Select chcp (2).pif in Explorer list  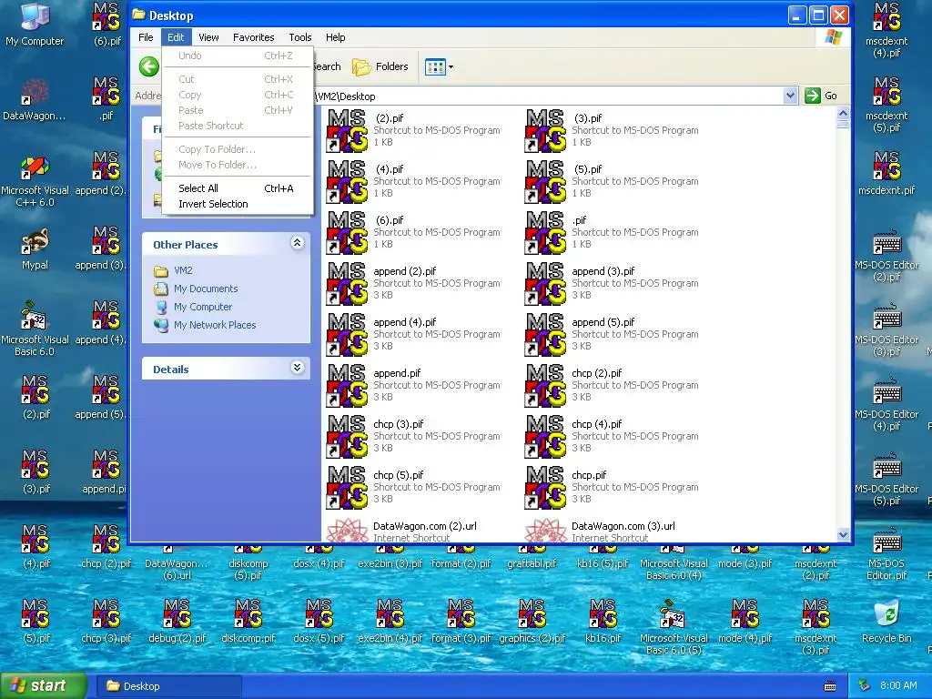click(x=613, y=385)
